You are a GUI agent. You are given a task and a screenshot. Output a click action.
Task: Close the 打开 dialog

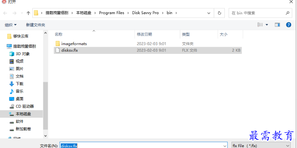pyautogui.click(x=291, y=2)
